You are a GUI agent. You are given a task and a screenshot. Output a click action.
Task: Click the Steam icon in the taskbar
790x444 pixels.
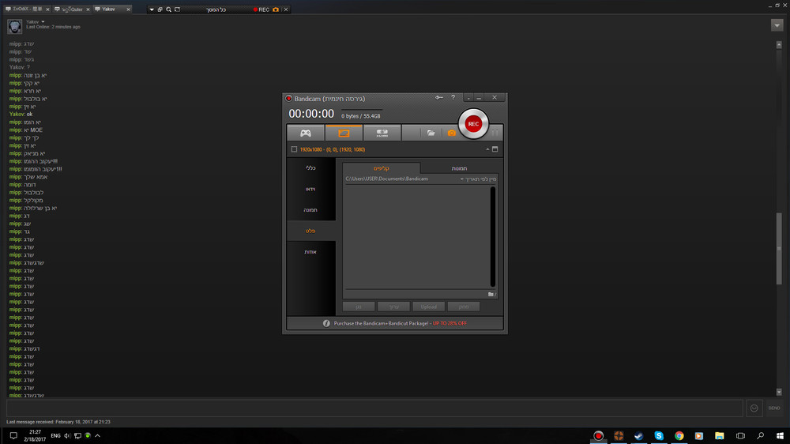pyautogui.click(x=639, y=436)
